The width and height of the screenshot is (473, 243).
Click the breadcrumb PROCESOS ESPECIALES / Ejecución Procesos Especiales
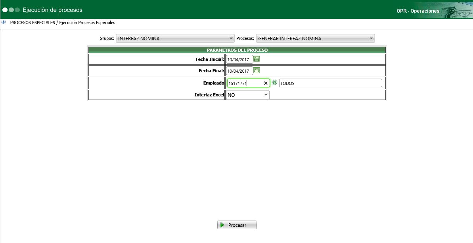[x=63, y=23]
